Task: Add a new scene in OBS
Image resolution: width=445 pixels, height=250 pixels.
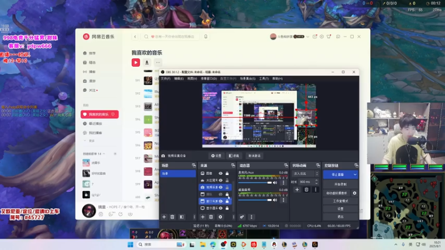Action: point(164,217)
